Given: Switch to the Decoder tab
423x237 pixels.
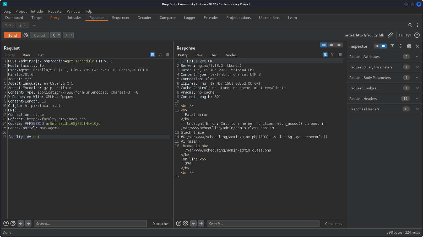Looking at the screenshot, I should [x=144, y=18].
